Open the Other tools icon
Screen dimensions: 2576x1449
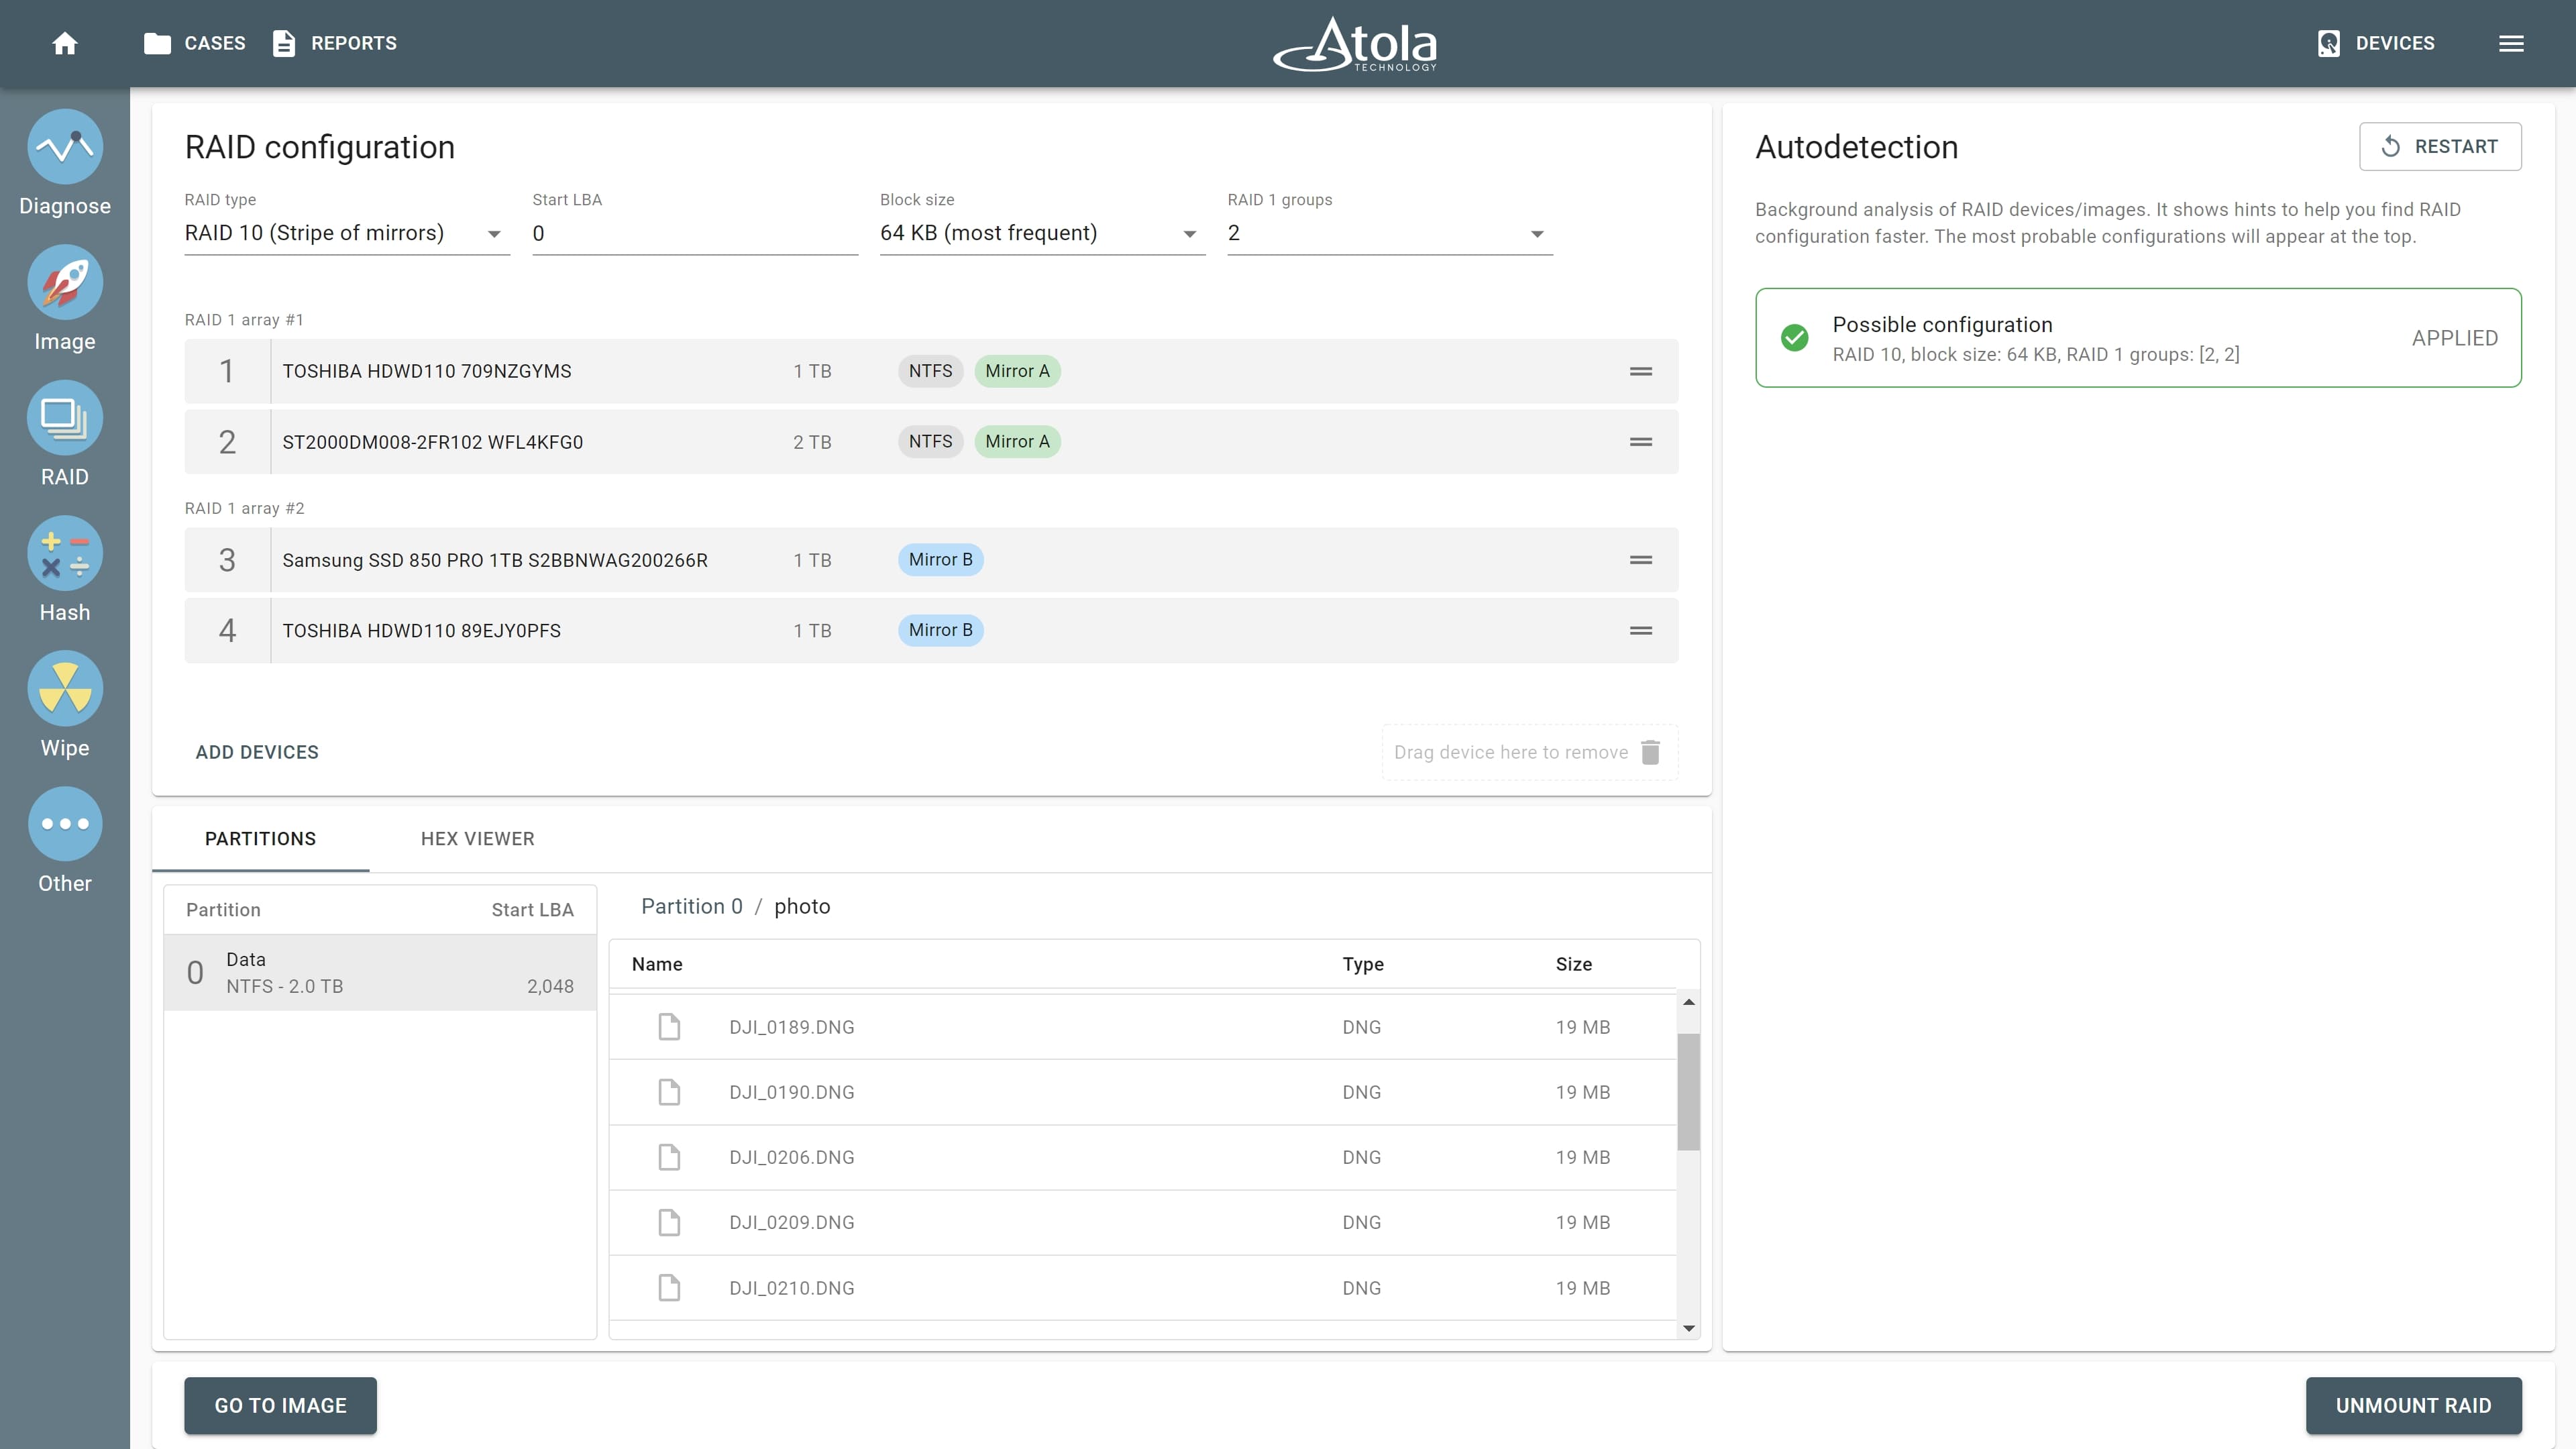[65, 824]
